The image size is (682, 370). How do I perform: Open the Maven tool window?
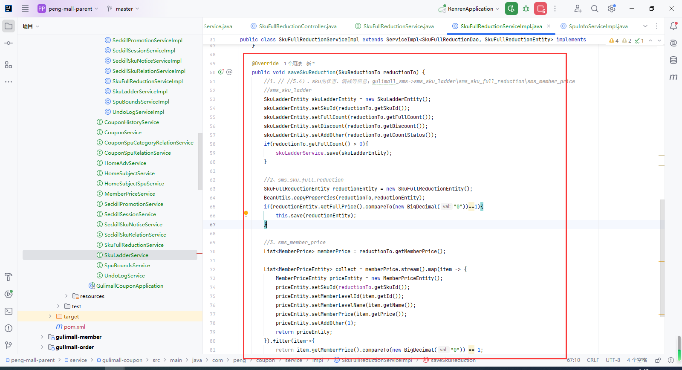[673, 77]
